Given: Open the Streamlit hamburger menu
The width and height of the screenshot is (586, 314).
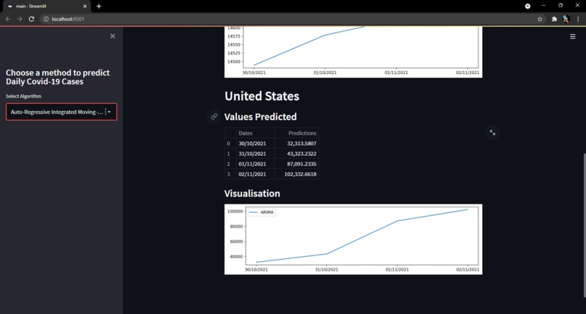Looking at the screenshot, I should (x=572, y=36).
